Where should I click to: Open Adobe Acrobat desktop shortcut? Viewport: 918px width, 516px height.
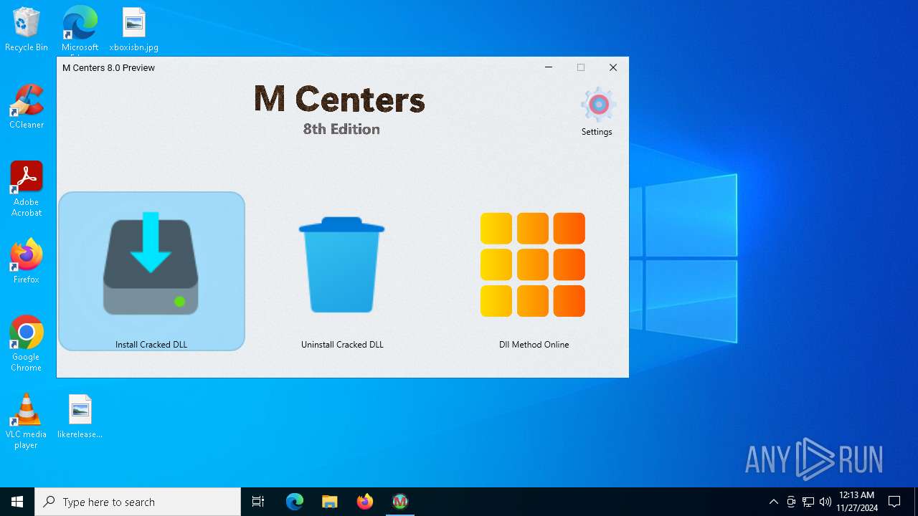pyautogui.click(x=27, y=189)
